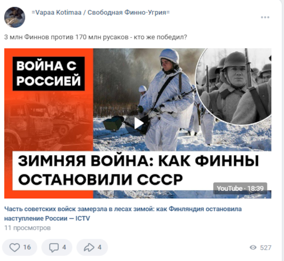
Task: Open comments via speech bubble icon
Action: click(54, 248)
